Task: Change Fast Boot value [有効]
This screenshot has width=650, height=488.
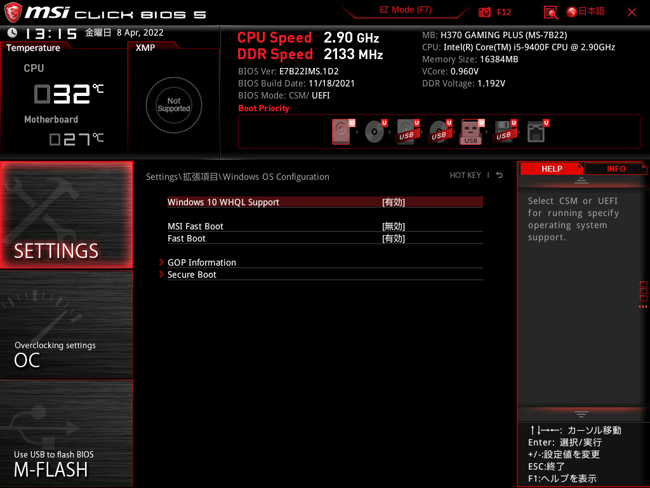Action: click(x=394, y=238)
